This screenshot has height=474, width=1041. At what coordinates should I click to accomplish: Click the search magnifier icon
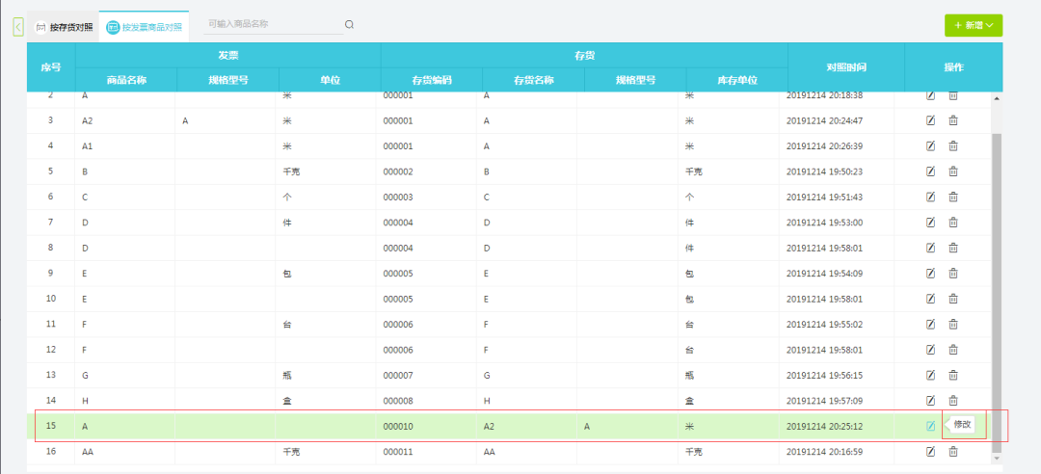[x=349, y=24]
